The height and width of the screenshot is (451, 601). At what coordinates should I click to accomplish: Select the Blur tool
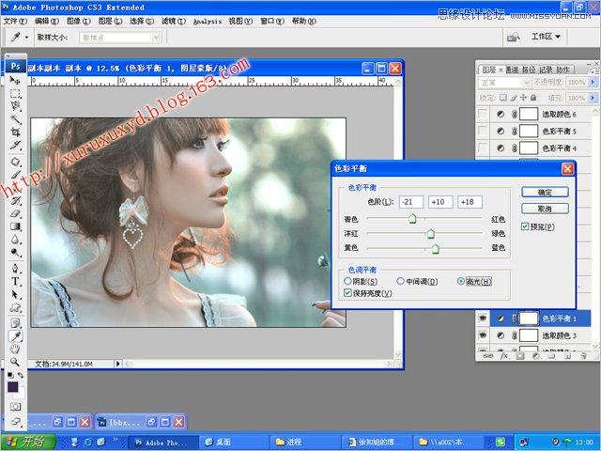click(x=15, y=240)
